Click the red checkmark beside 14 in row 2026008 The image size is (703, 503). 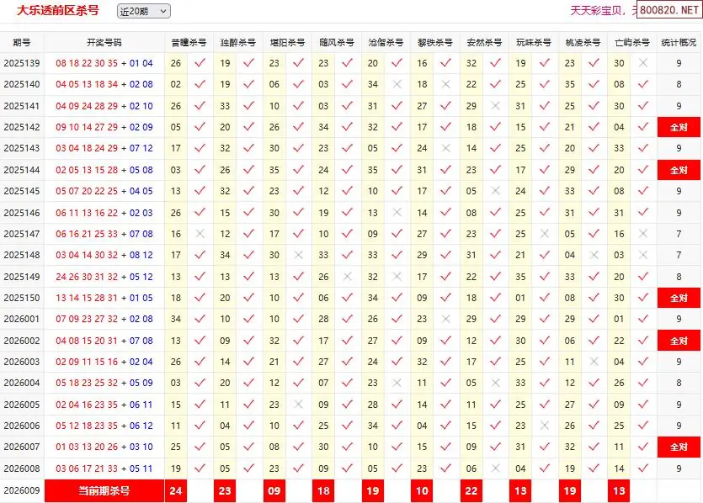(x=643, y=469)
